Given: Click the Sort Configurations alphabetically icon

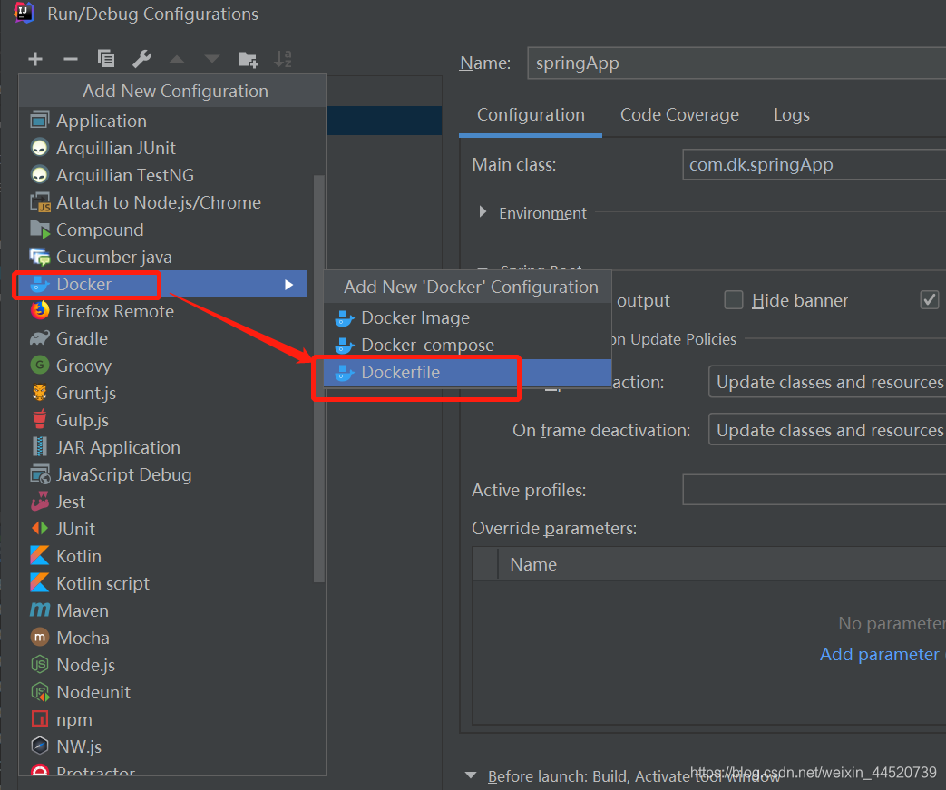Looking at the screenshot, I should (x=283, y=59).
